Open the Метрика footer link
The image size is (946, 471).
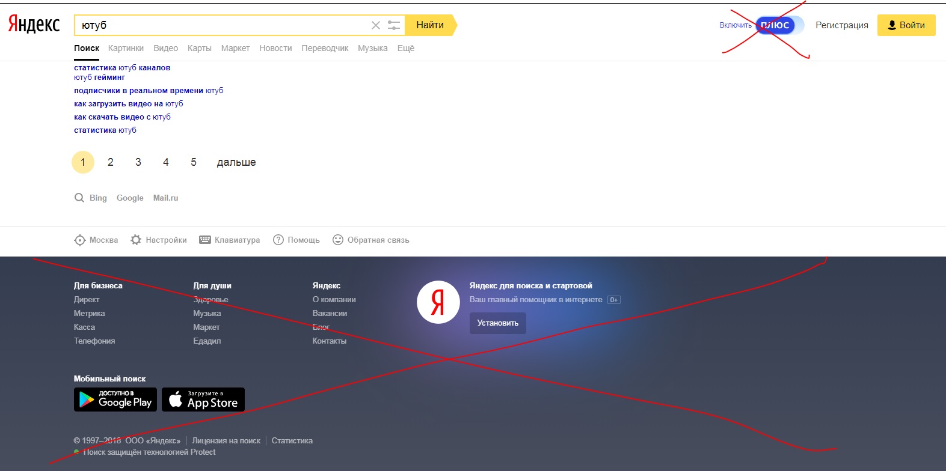89,313
